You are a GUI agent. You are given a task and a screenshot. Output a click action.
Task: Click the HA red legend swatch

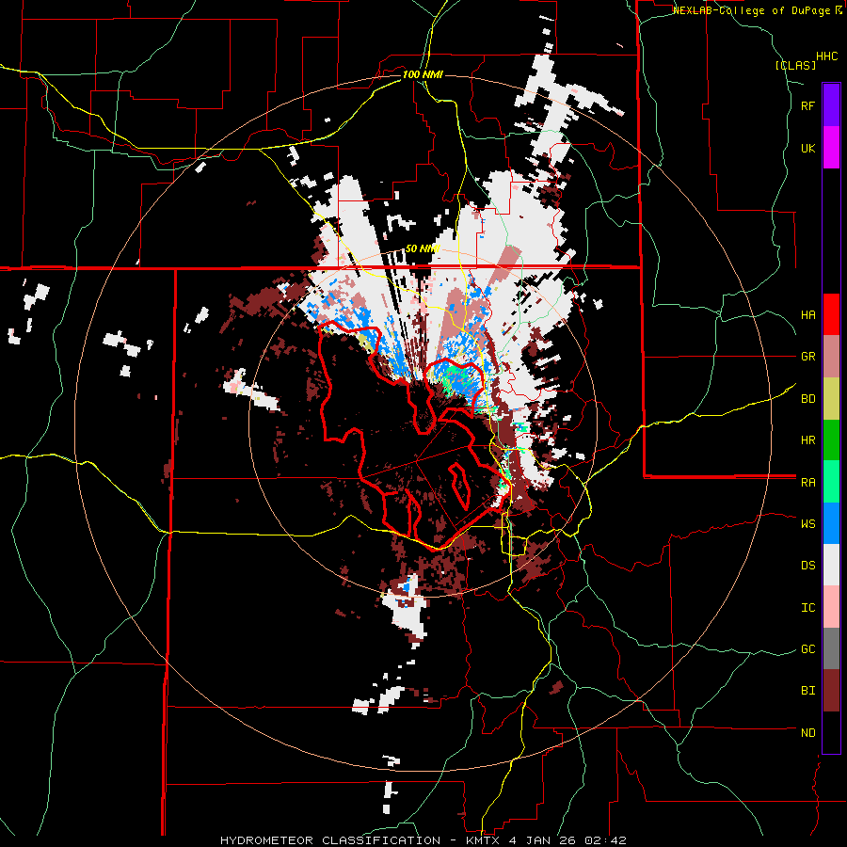click(831, 314)
